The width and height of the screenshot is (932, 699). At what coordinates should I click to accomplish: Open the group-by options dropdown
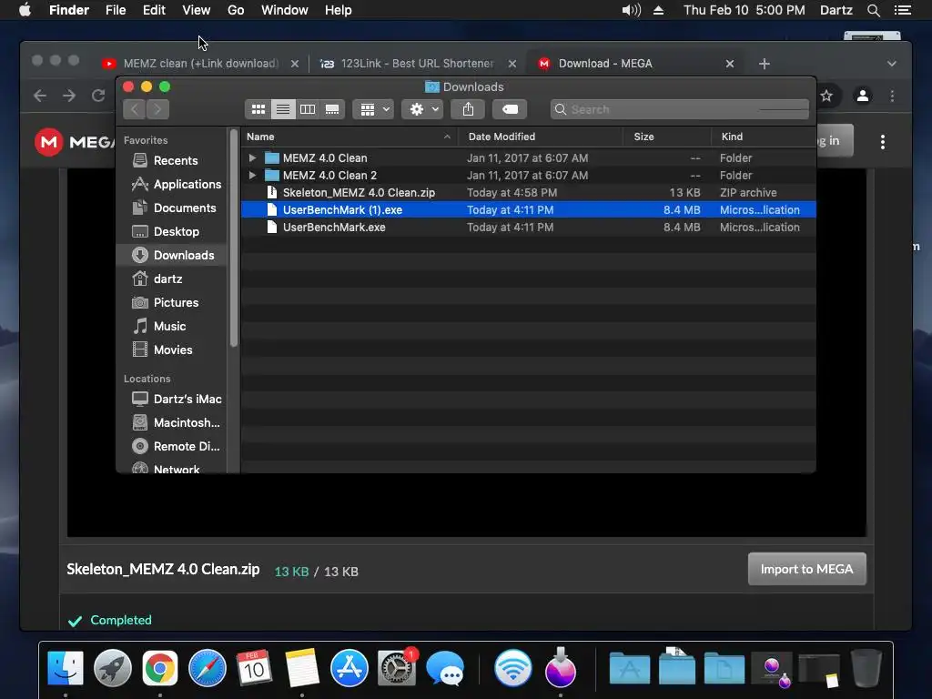[x=373, y=109]
